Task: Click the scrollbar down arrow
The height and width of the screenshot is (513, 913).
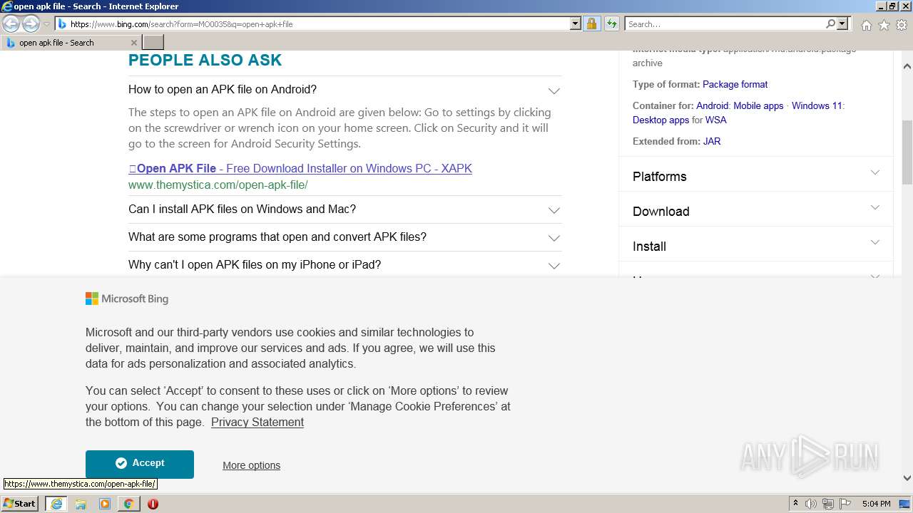Action: tap(907, 478)
